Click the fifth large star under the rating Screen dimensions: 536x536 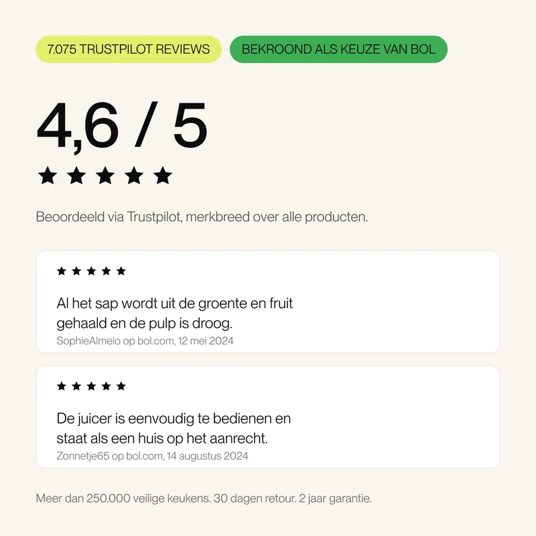[163, 176]
